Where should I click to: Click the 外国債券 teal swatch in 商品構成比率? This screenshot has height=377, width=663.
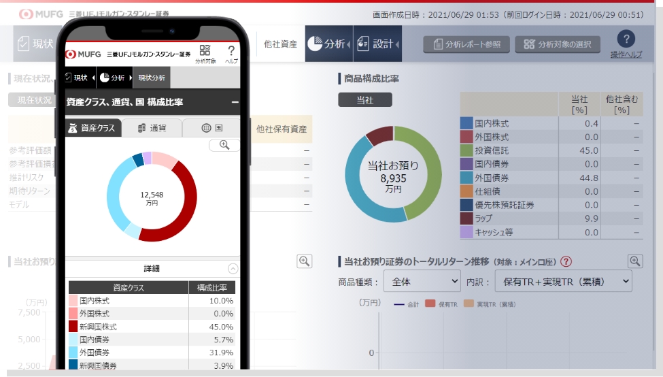point(466,178)
